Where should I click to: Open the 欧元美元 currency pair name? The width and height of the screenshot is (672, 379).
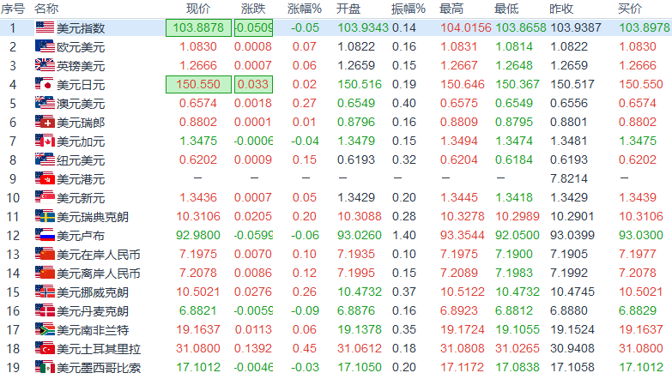tap(81, 46)
